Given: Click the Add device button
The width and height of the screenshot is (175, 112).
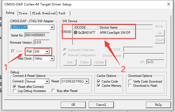Looking at the screenshot, I should pyautogui.click(x=70, y=62).
